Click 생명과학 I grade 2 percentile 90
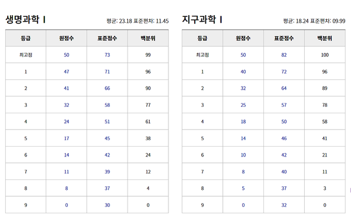This screenshot has height=222, width=351. click(x=148, y=88)
